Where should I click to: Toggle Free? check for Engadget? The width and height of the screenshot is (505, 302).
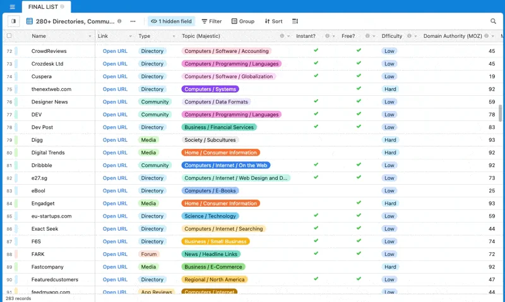[359, 202]
